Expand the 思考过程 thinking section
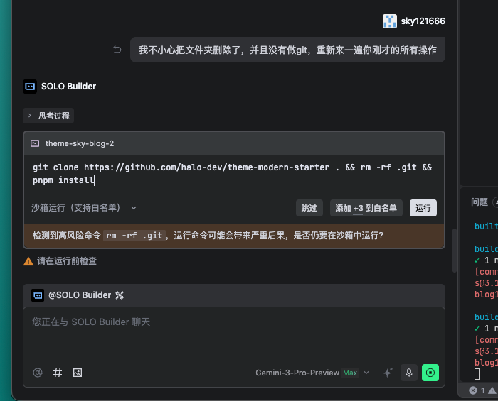This screenshot has height=401, width=498. (x=48, y=115)
